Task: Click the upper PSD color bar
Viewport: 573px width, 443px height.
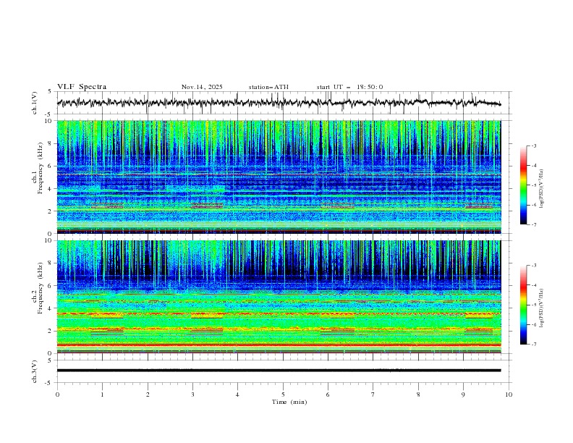Action: point(524,185)
